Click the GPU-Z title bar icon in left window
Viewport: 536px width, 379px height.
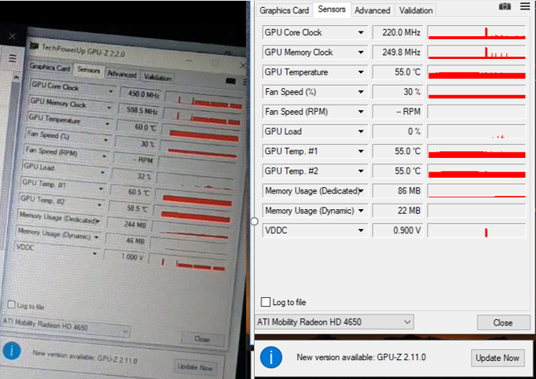[x=34, y=46]
